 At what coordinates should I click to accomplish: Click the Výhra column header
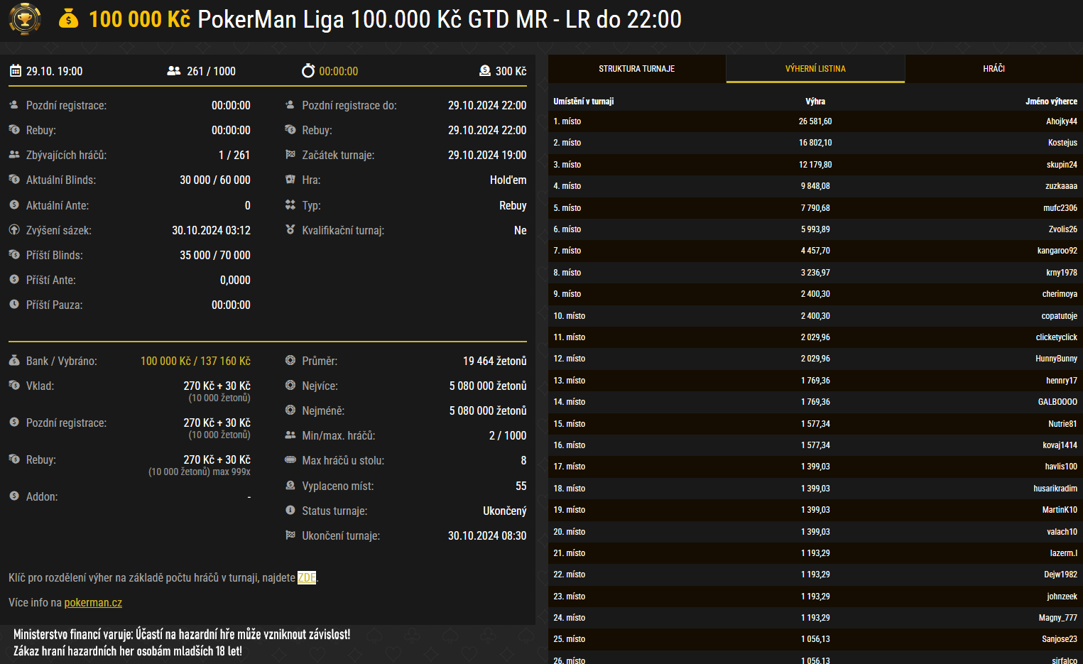[815, 101]
